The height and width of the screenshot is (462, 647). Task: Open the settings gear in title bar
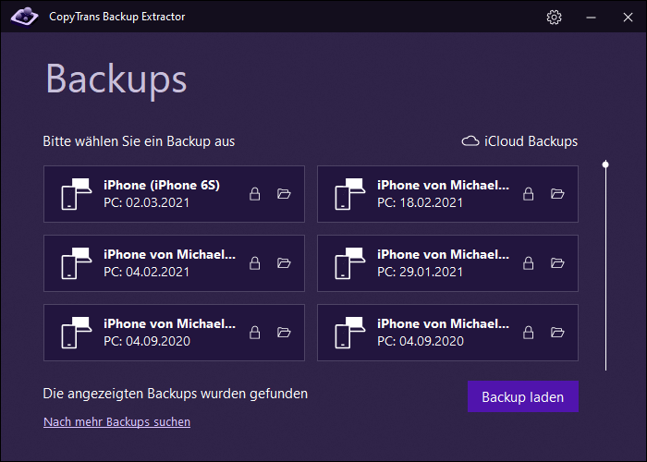555,18
